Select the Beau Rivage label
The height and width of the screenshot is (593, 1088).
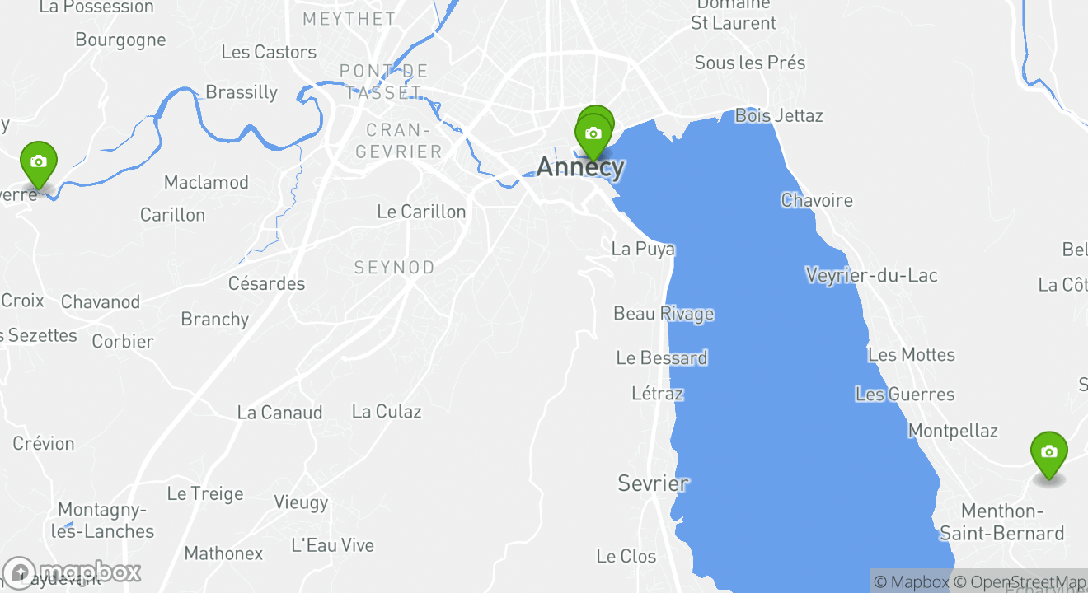point(664,314)
